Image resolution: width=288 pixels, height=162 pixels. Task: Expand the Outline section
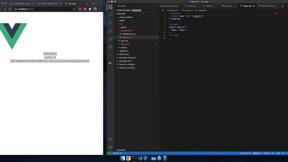(x=121, y=150)
